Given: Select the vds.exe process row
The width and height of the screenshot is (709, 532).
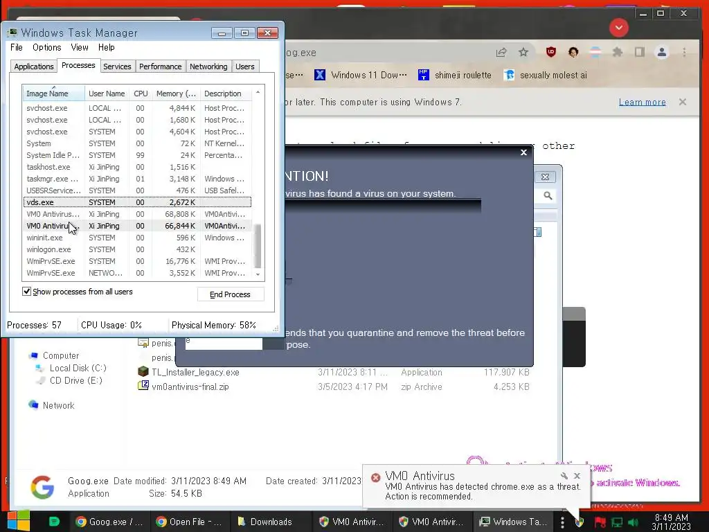Looking at the screenshot, I should coord(137,202).
